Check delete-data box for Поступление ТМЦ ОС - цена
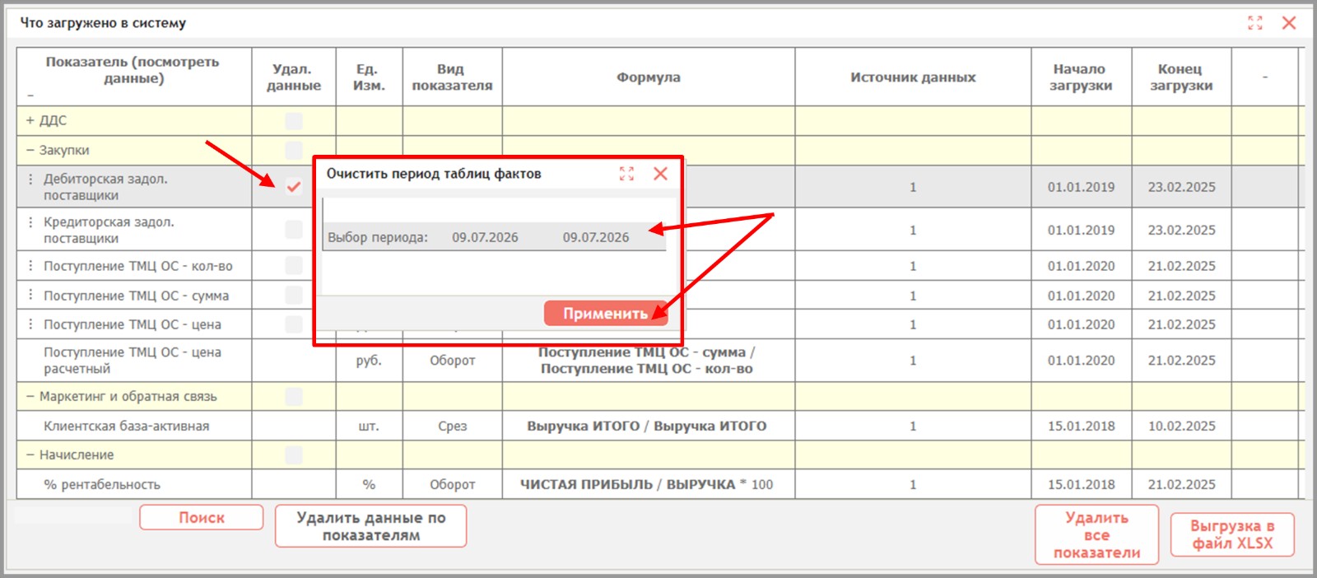 pos(293,324)
